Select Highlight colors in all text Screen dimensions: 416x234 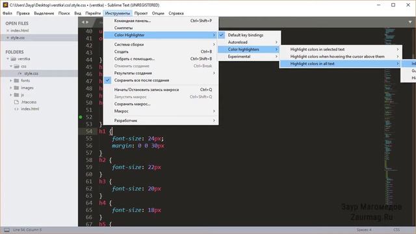point(341,64)
